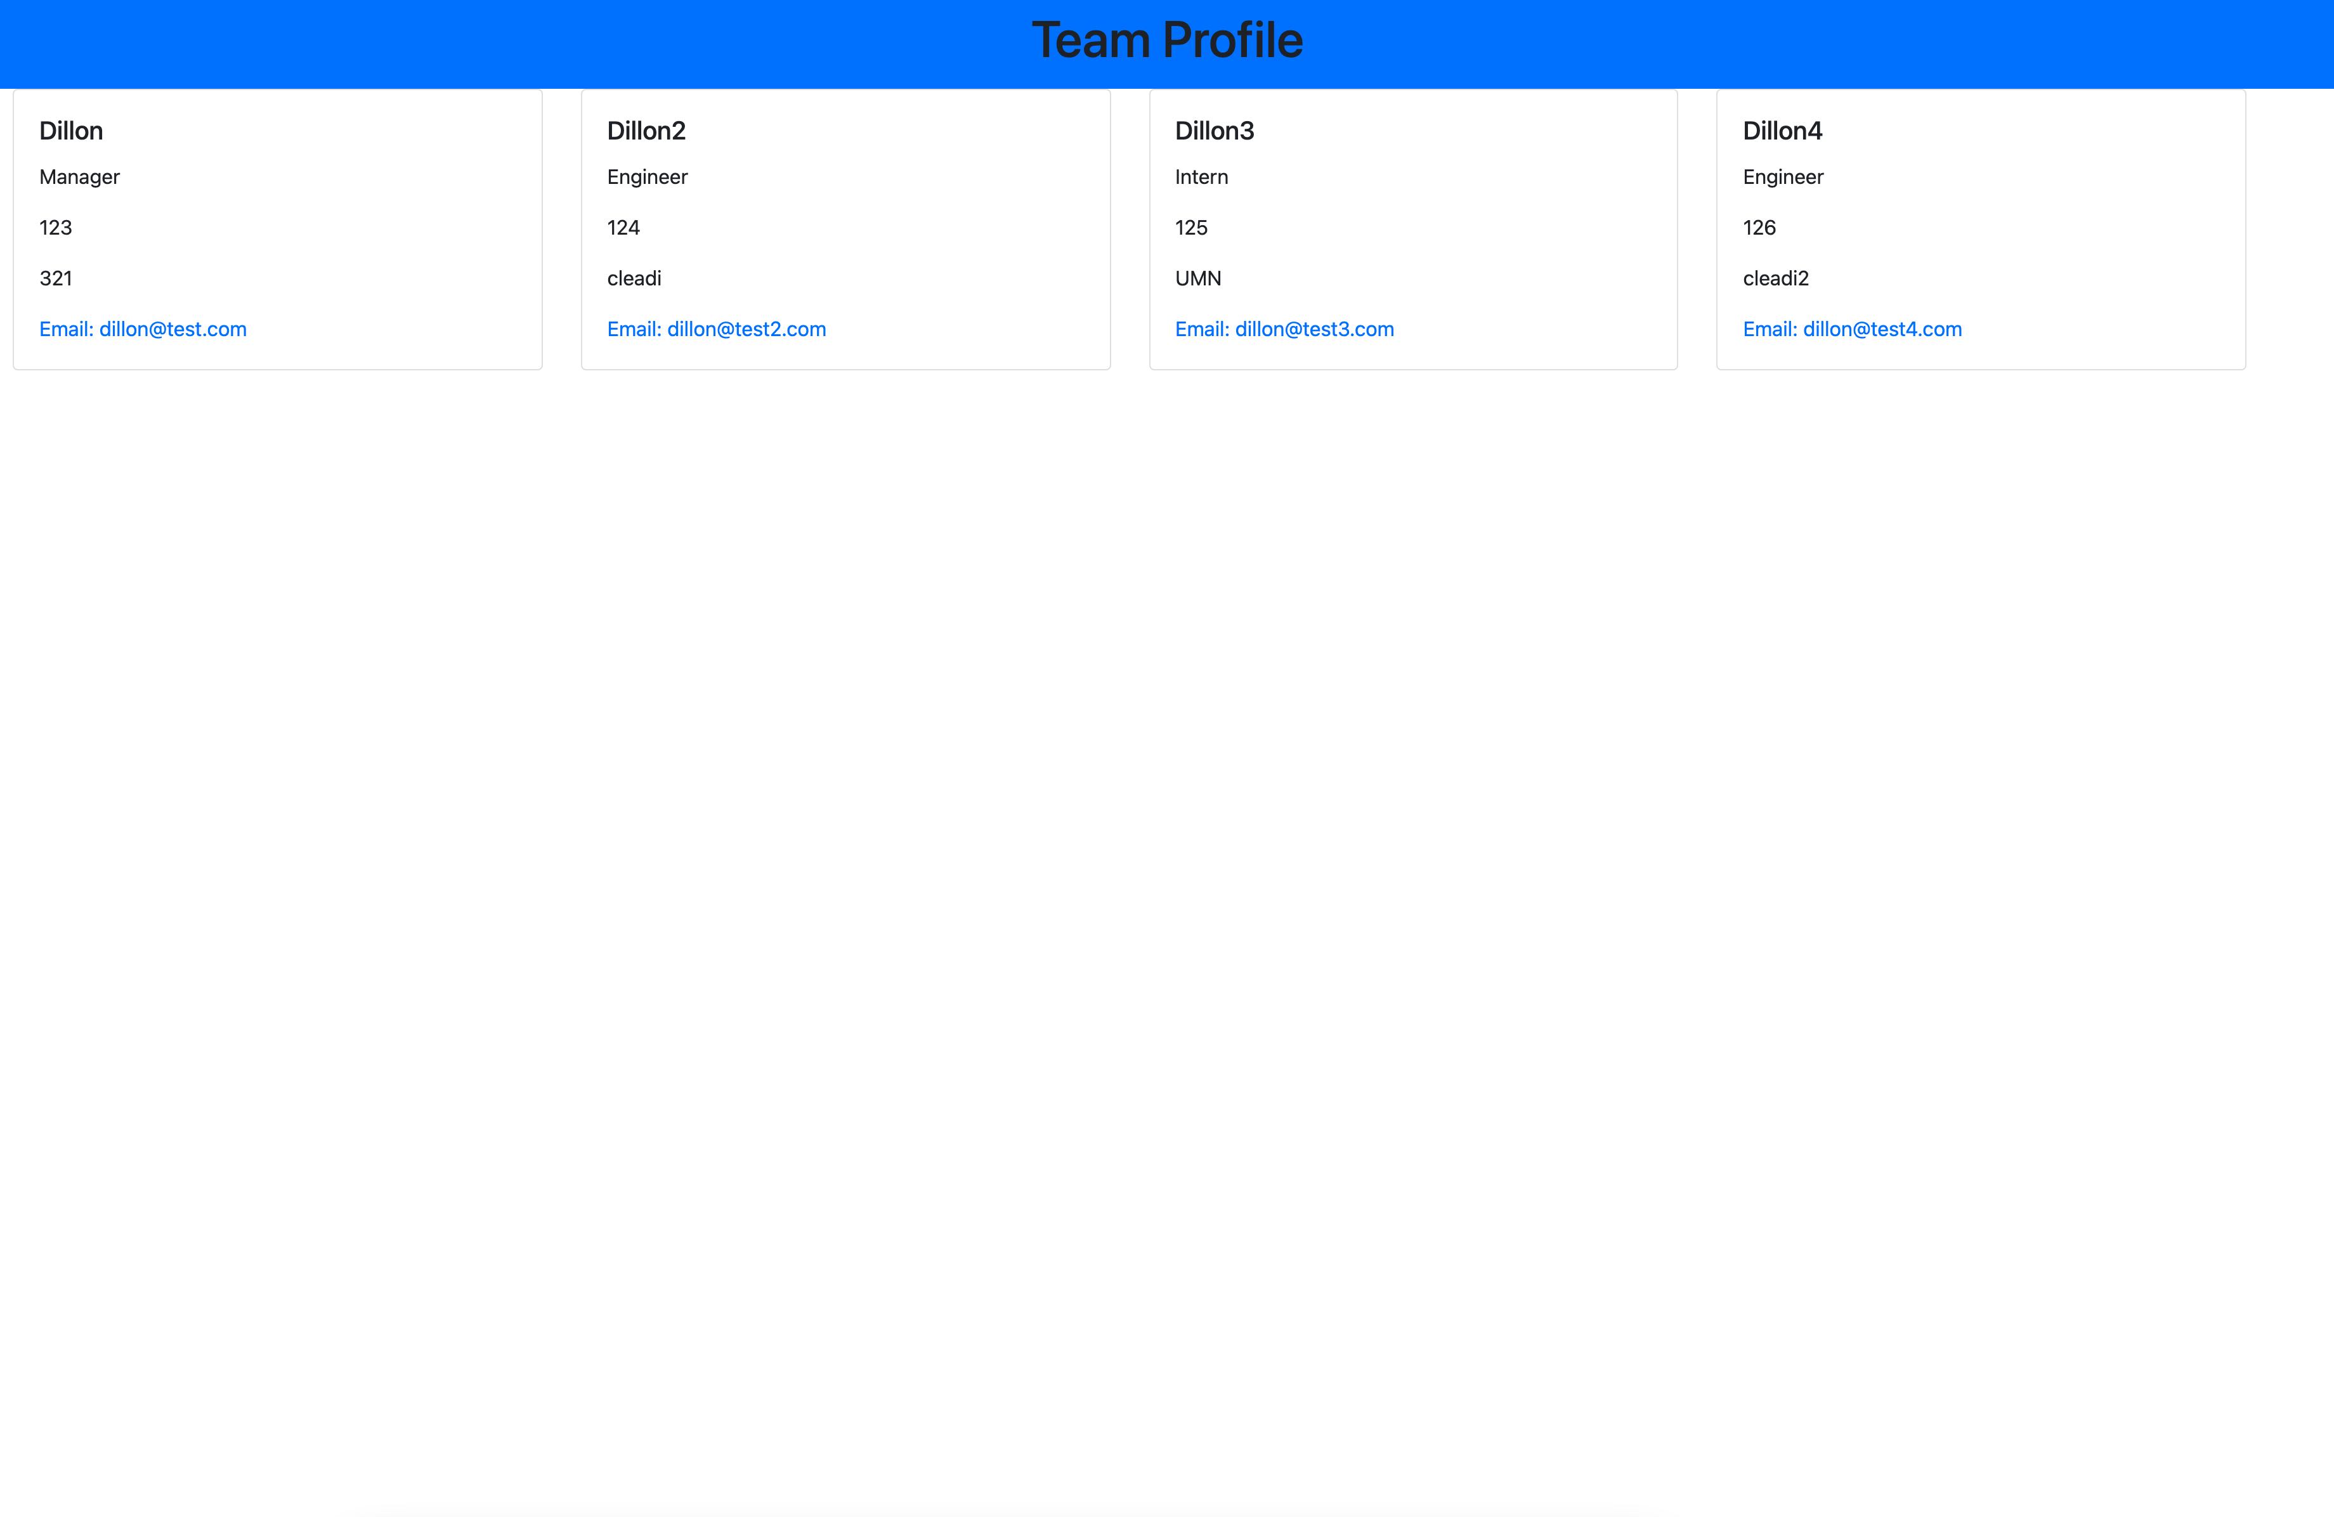Click the UMN school text
The width and height of the screenshot is (2334, 1517).
(x=1197, y=278)
